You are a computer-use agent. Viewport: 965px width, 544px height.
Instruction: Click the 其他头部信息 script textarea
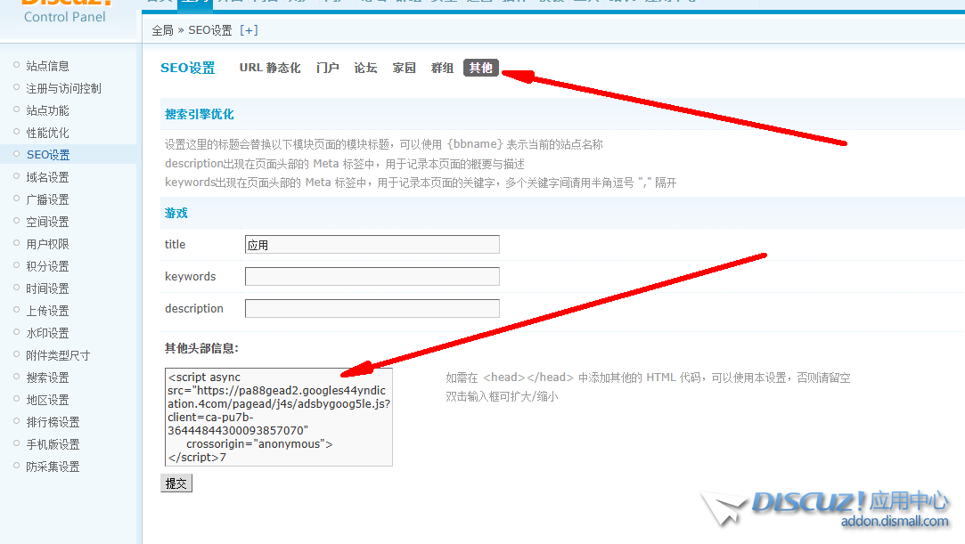(278, 417)
